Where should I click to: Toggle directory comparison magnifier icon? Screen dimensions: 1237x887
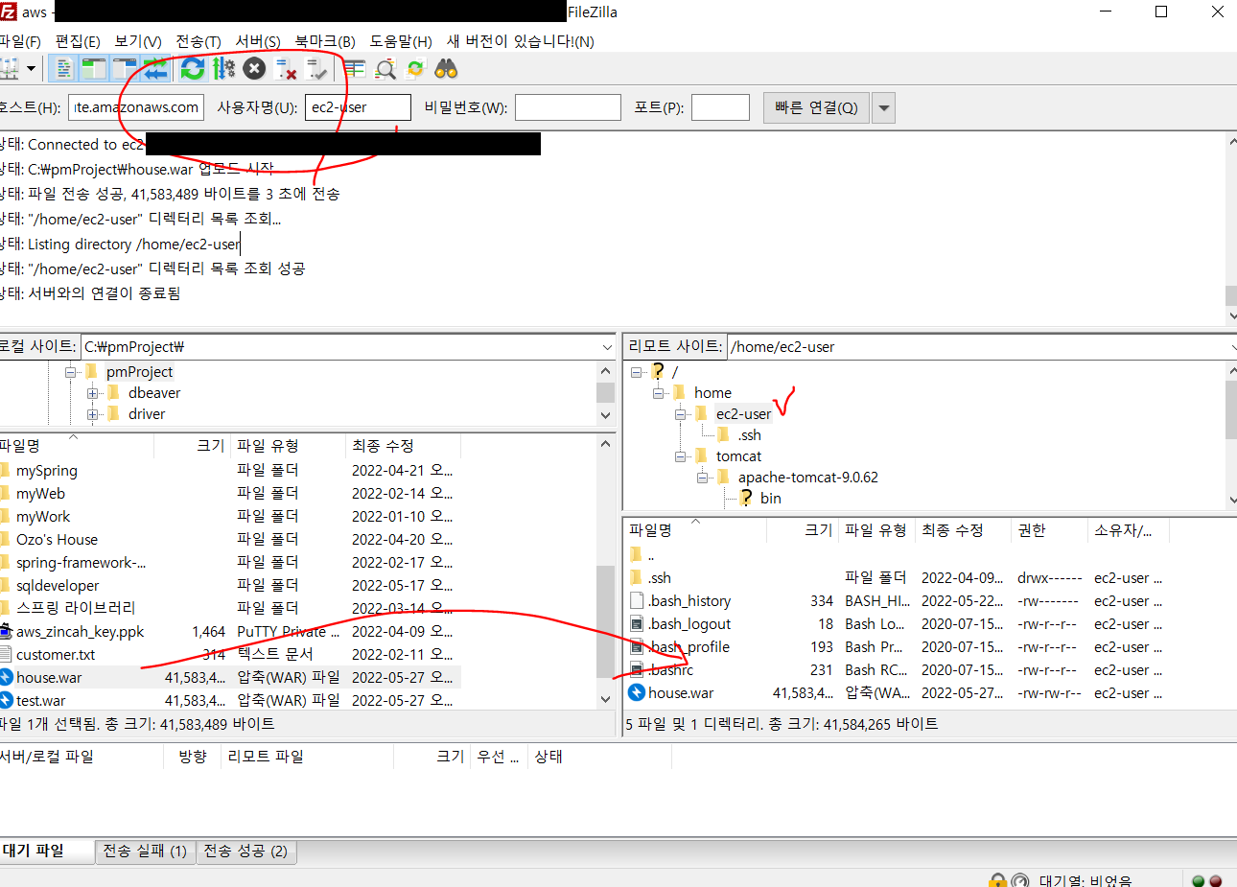[x=385, y=69]
